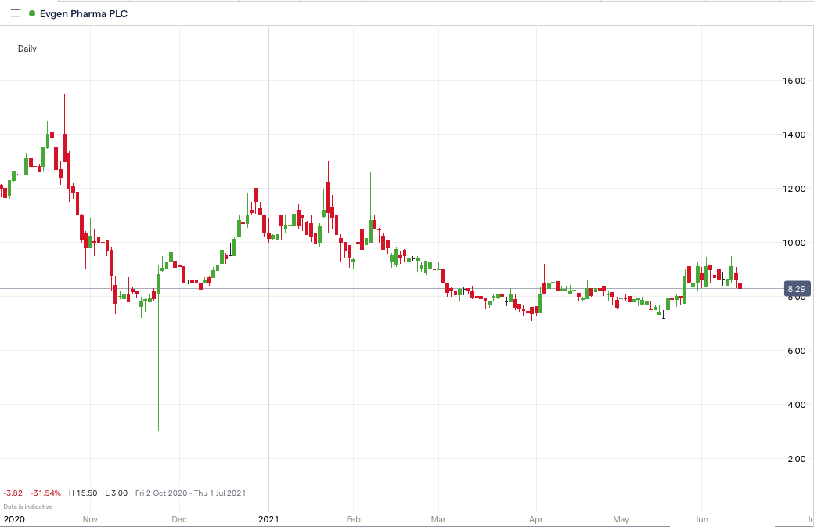Click the green market status dot

31,13
